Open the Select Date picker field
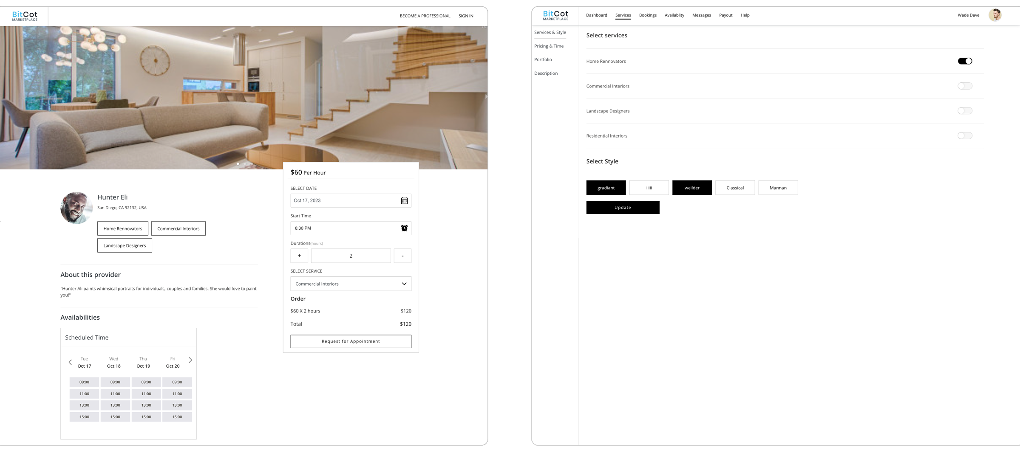This screenshot has width=1020, height=453. (x=344, y=201)
